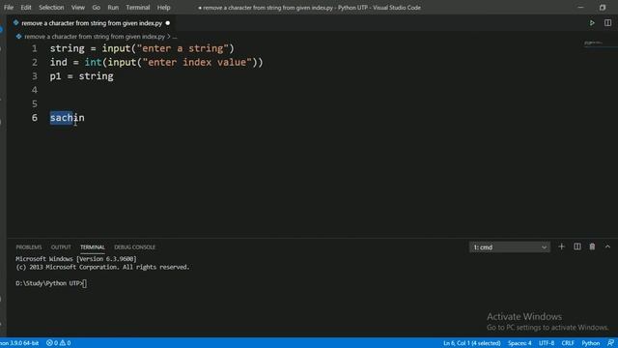Viewport: 618px width, 348px height.
Task: Open the Terminal menu
Action: (x=138, y=8)
